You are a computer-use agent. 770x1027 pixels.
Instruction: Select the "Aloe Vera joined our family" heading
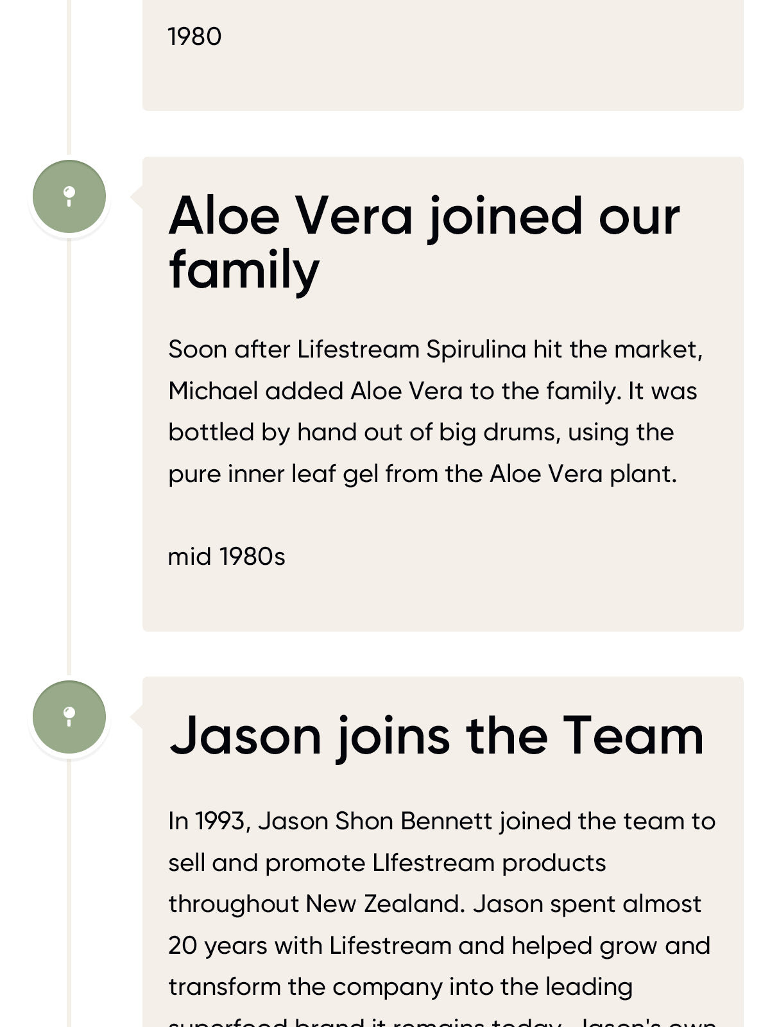(424, 243)
